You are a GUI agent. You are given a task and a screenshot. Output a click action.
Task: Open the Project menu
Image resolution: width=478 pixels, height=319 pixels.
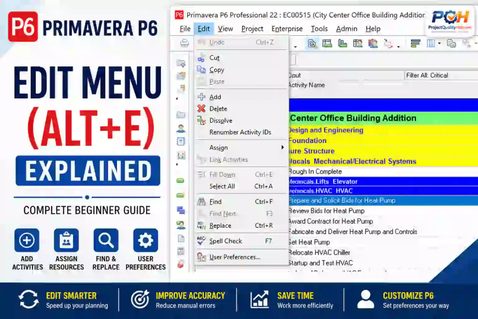pyautogui.click(x=252, y=29)
